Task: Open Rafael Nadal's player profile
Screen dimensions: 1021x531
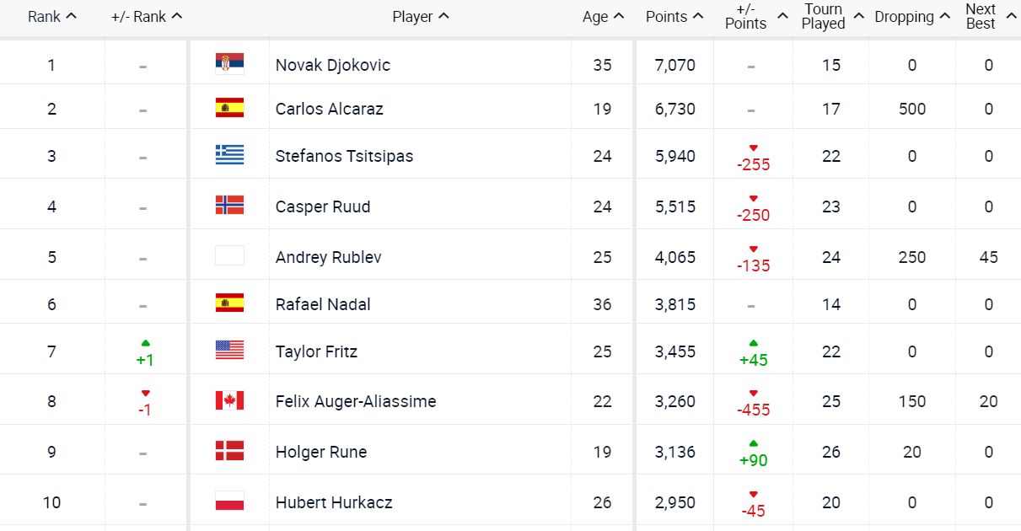Action: [323, 304]
